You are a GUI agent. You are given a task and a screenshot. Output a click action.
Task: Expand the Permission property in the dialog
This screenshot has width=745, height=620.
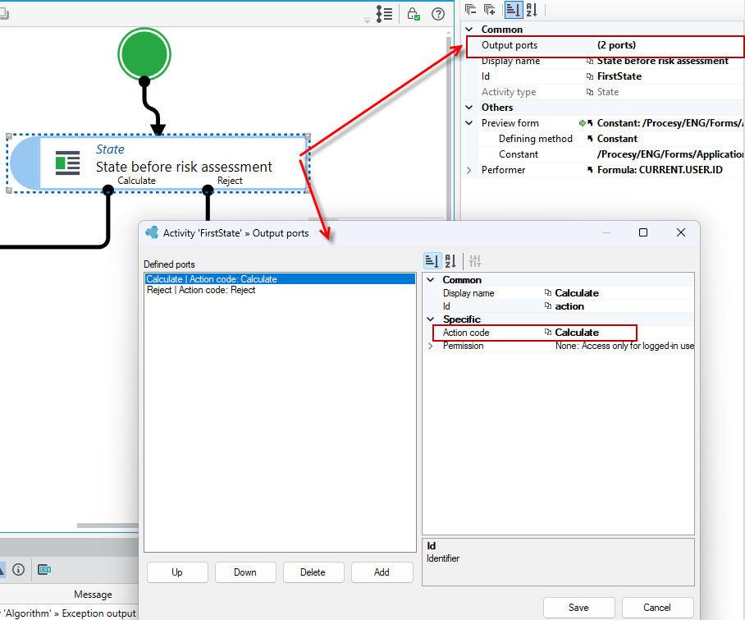tap(431, 346)
